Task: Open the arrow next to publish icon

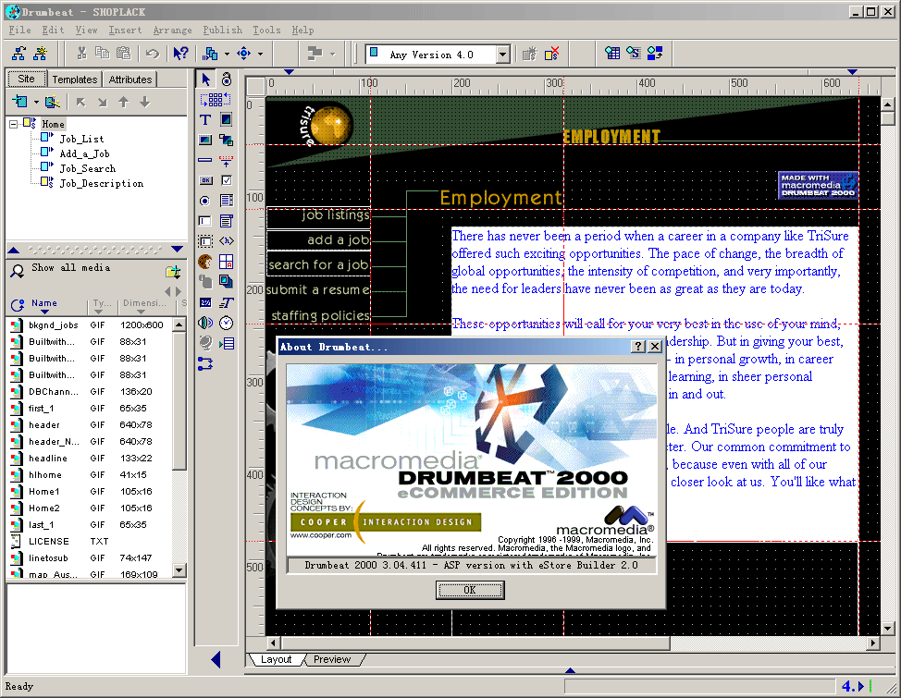Action: [227, 54]
